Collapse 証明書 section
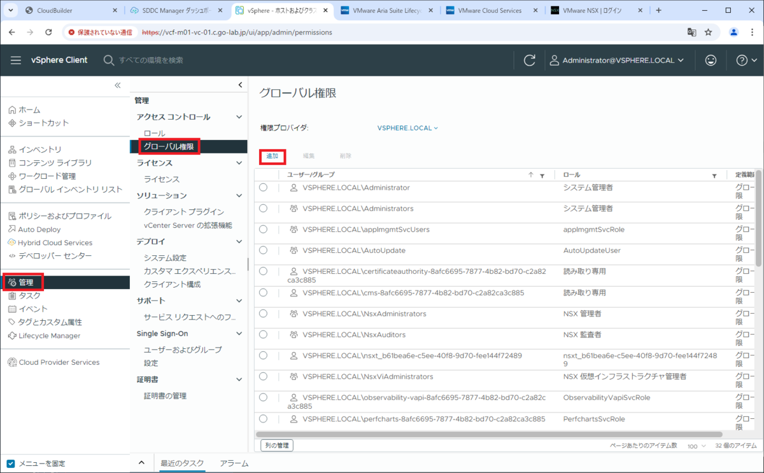 239,379
